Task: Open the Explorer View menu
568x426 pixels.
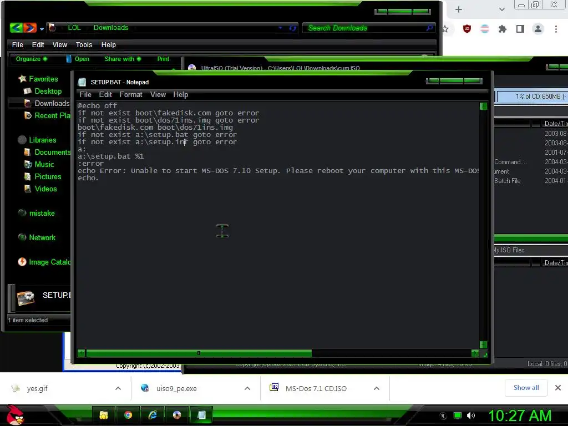Action: [59, 44]
